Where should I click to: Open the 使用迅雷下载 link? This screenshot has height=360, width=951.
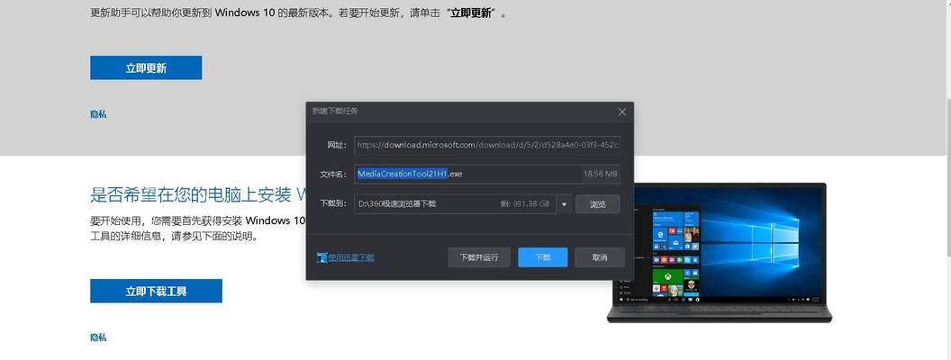[351, 257]
